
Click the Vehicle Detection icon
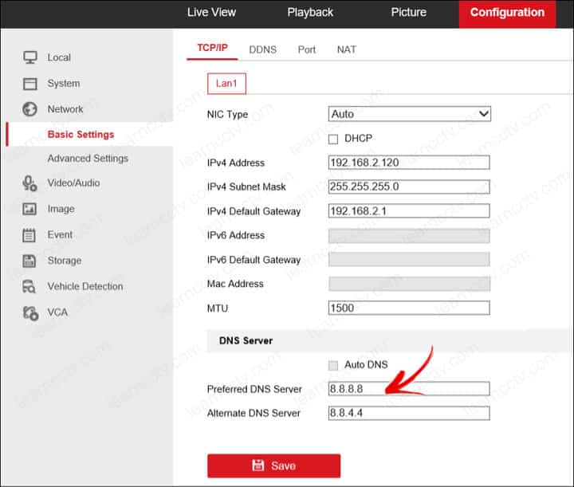[30, 287]
